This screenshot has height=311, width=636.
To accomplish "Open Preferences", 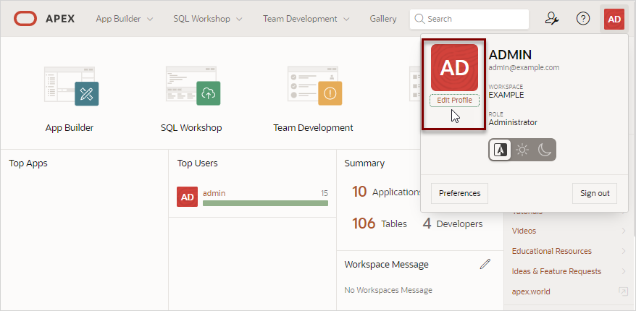I will (459, 193).
